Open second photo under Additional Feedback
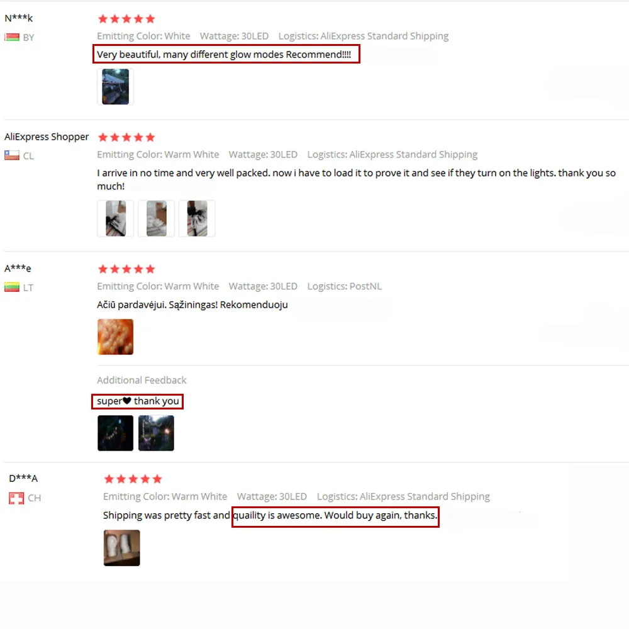This screenshot has width=629, height=629. [156, 433]
